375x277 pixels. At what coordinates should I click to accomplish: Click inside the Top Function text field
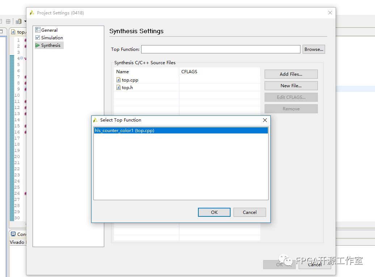pyautogui.click(x=220, y=49)
